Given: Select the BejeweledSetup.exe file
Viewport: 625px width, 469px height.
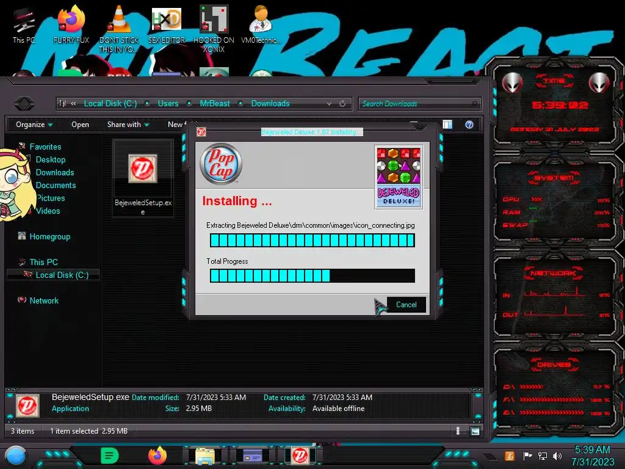Looking at the screenshot, I should pyautogui.click(x=143, y=178).
